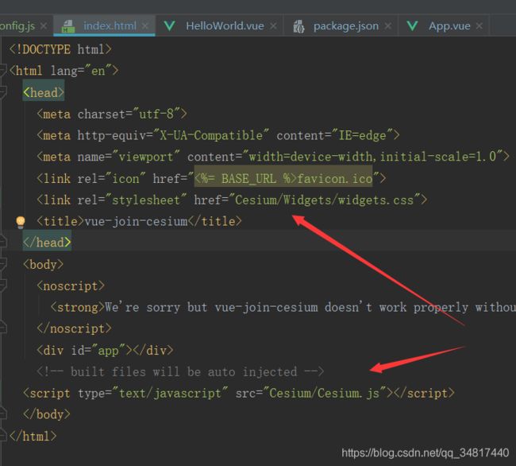Close the package.json tab
The height and width of the screenshot is (466, 516).
pos(388,25)
